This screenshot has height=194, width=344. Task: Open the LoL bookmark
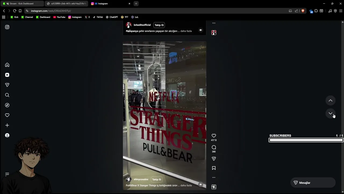(135, 17)
